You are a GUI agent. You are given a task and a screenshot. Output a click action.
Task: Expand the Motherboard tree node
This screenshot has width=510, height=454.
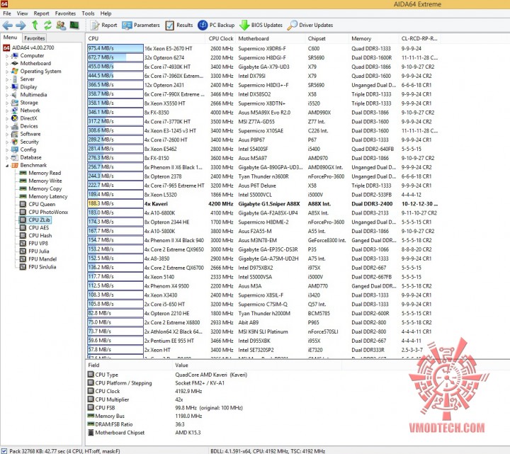(7, 64)
